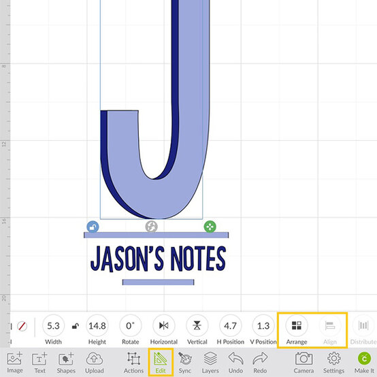Image resolution: width=377 pixels, height=377 pixels.
Task: Open the Distribute options
Action: pos(363,326)
